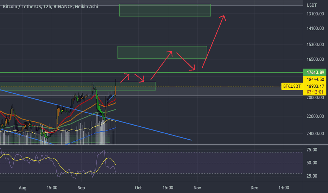
Task: Click the 14:00 time axis label
Action: coord(284,188)
